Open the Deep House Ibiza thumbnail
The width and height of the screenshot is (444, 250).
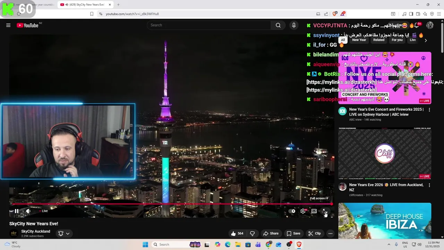pos(385,221)
